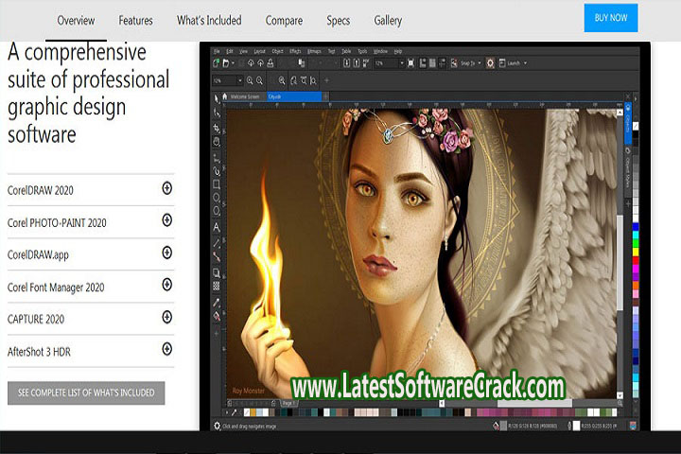Select the Parallel Dimension line tool
This screenshot has height=454, width=681.
pyautogui.click(x=217, y=242)
